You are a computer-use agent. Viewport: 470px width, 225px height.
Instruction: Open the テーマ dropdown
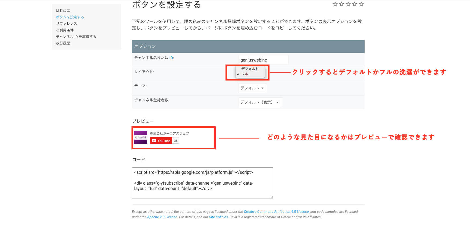252,88
